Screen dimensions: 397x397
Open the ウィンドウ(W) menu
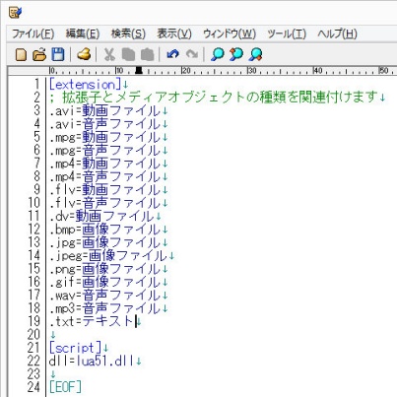tap(230, 33)
